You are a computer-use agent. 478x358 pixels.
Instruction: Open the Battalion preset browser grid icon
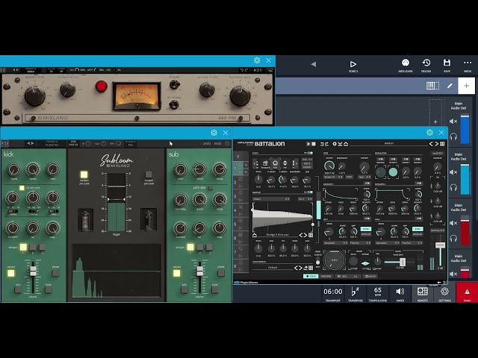[x=442, y=144]
